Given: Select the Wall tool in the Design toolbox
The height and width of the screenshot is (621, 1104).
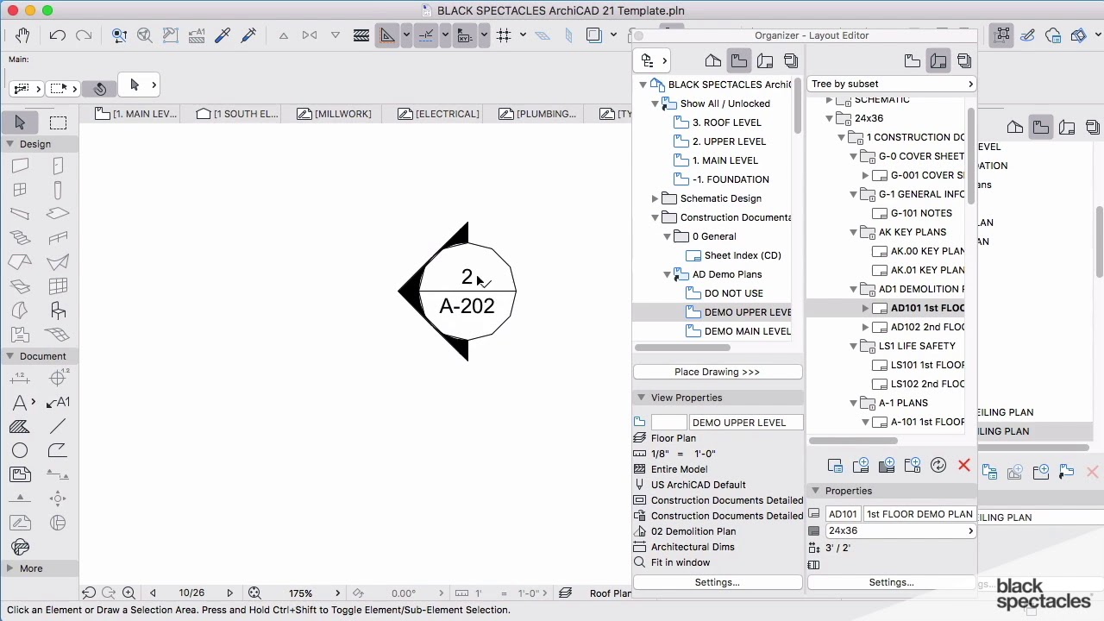Looking at the screenshot, I should click(x=20, y=166).
